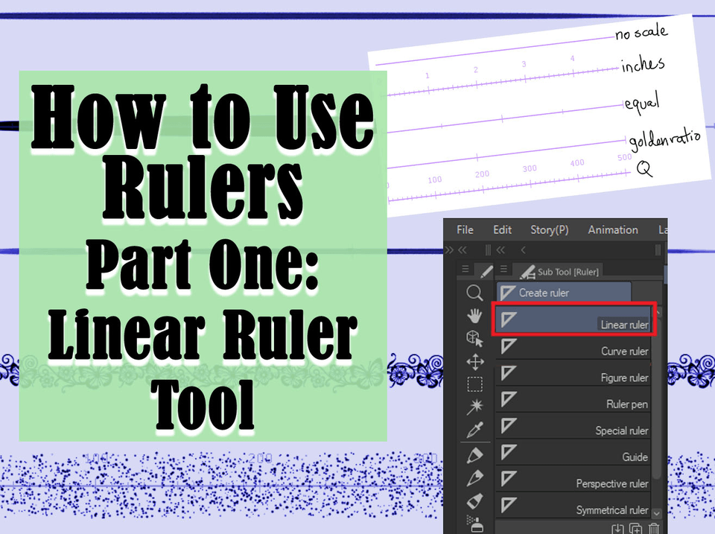Open the Sub Tool palette hamburger menu
The width and height of the screenshot is (715, 534).
click(503, 269)
